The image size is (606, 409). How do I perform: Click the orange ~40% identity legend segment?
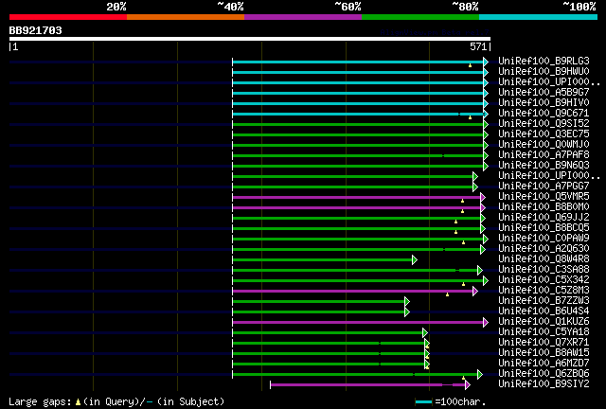(186, 17)
